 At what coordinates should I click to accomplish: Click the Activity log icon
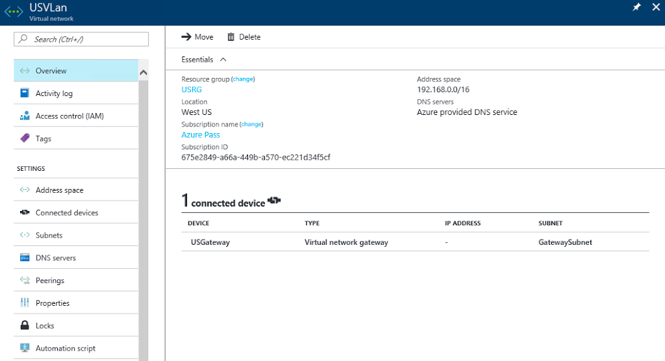(25, 93)
